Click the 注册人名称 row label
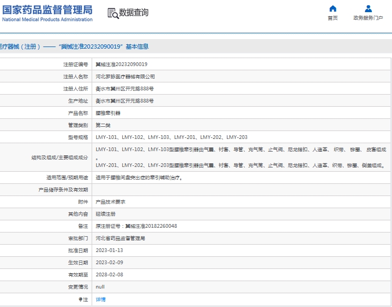392x307 pixels. (x=76, y=77)
